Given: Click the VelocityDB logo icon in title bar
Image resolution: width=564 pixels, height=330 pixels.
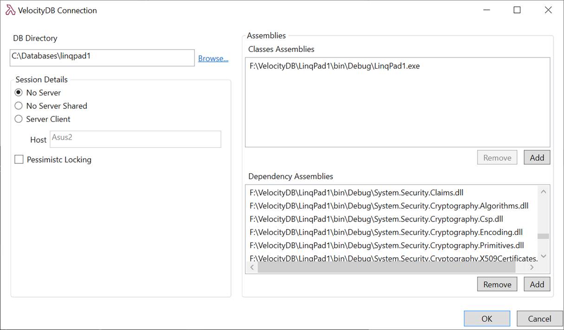Looking at the screenshot, I should 10,10.
